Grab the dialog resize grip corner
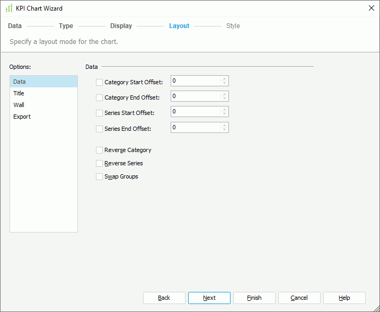The width and height of the screenshot is (380, 312). pos(376,308)
